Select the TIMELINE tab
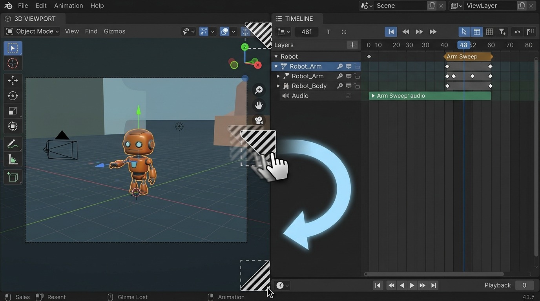 pos(297,18)
